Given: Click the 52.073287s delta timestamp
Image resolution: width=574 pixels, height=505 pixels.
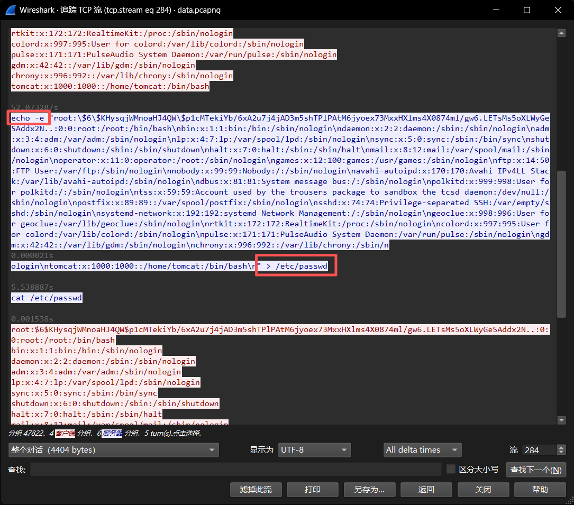Looking at the screenshot, I should (x=34, y=107).
